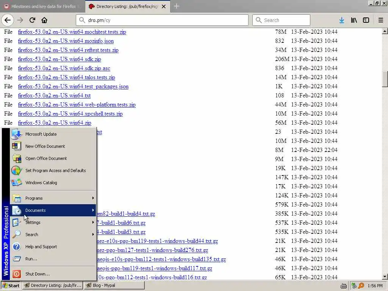Click the 12-Feb-2023 22:04 date

[314, 150]
